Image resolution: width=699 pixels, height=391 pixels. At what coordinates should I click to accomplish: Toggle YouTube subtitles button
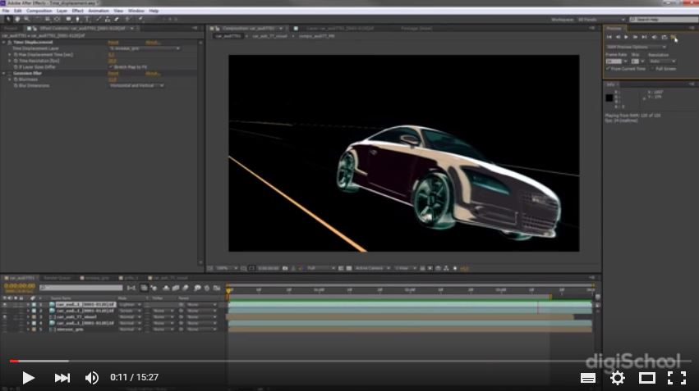(x=588, y=378)
